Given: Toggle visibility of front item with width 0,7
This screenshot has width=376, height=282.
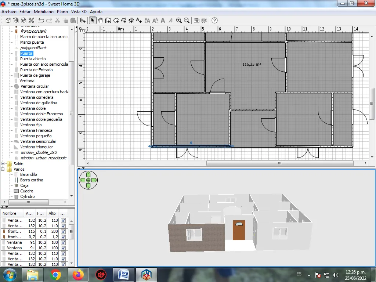Looking at the screenshot, I should click(x=63, y=237).
